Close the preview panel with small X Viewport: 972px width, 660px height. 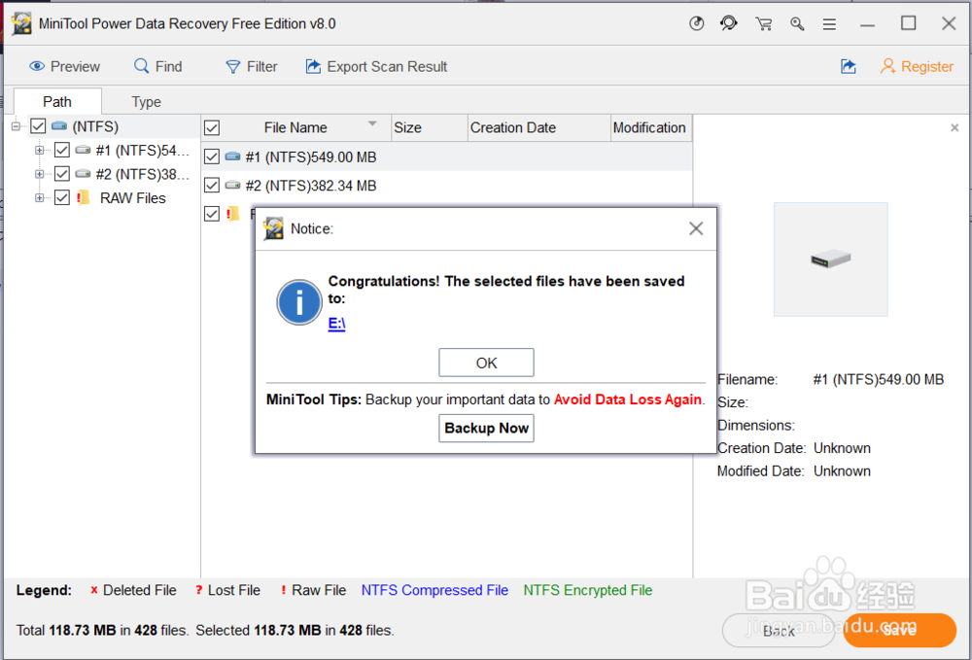955,127
